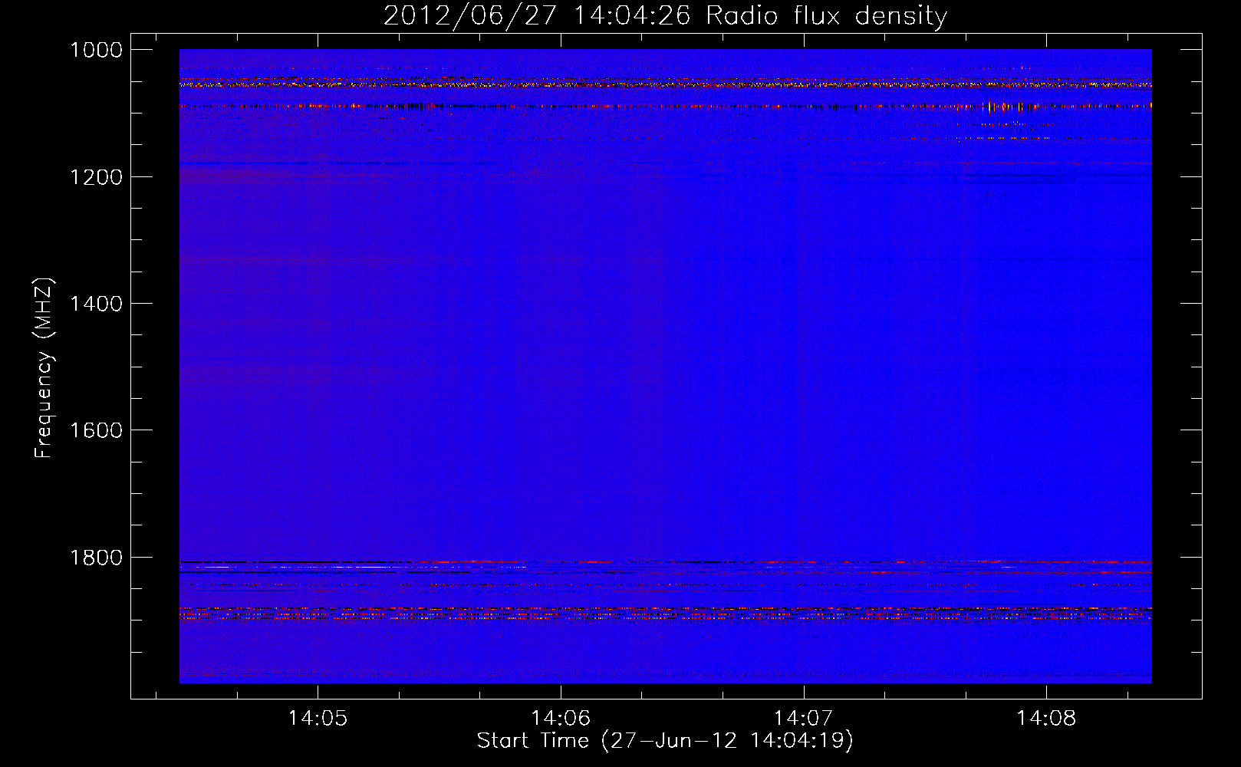Click the 1400 frequency tick label
The image size is (1241, 767).
96,304
